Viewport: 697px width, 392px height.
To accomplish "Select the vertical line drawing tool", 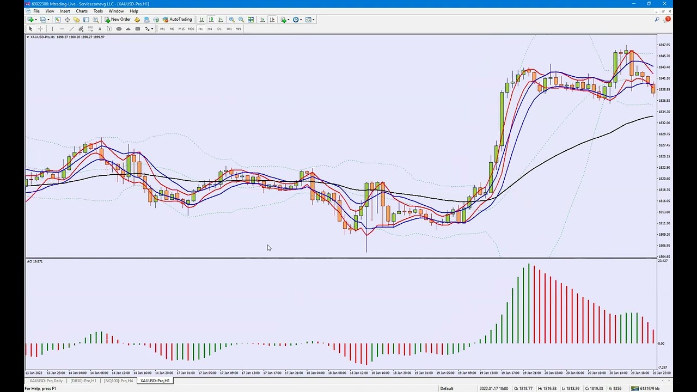I will (x=52, y=29).
